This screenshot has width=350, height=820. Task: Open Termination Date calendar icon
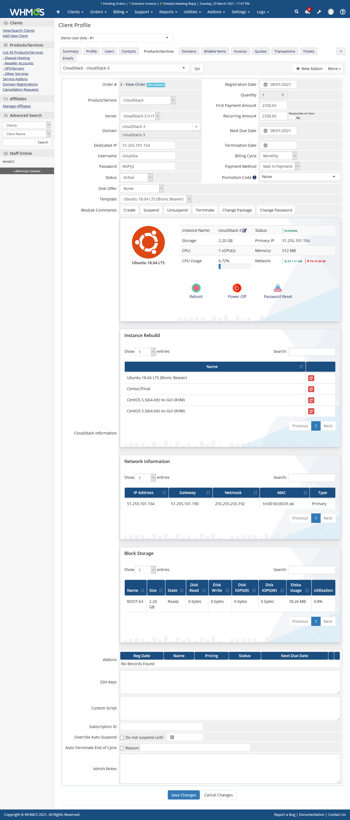pyautogui.click(x=265, y=145)
